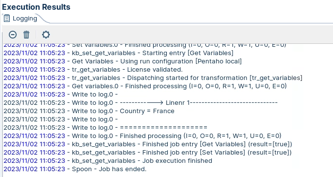Click the 'Job execution finished' log line

click(x=108, y=161)
